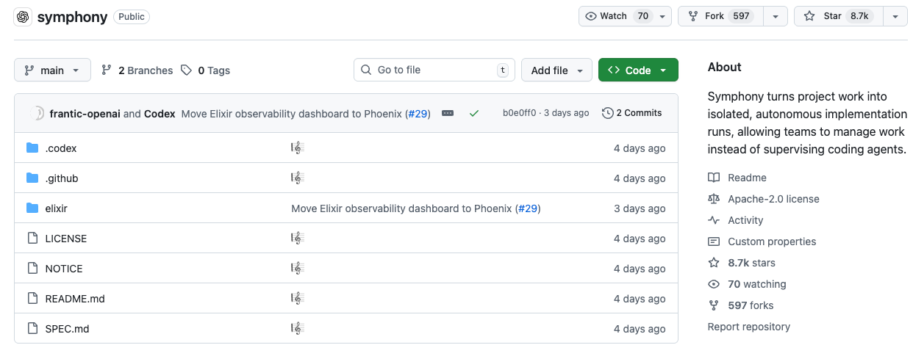The width and height of the screenshot is (913, 345).
Task: Open the .codex folder
Action: click(x=61, y=148)
